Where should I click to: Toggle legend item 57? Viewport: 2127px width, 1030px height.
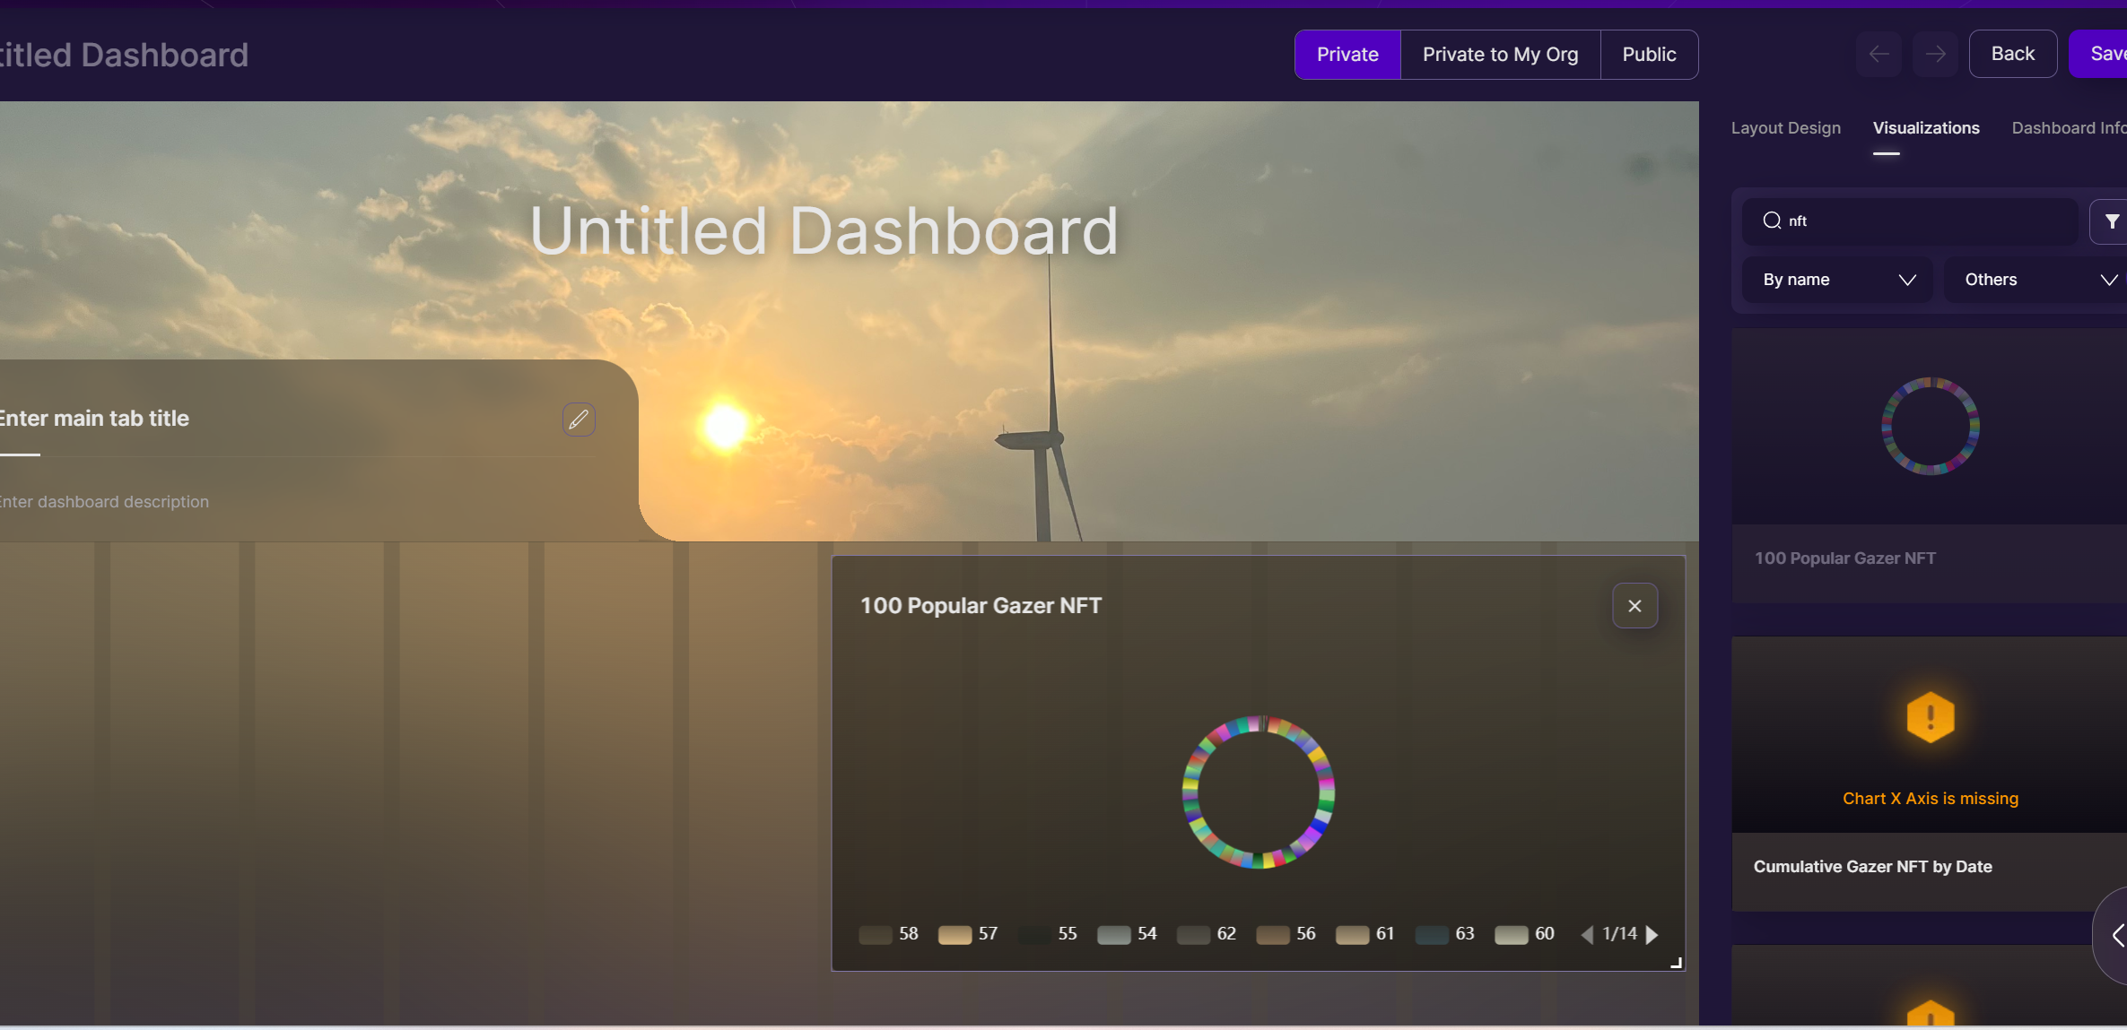968,934
